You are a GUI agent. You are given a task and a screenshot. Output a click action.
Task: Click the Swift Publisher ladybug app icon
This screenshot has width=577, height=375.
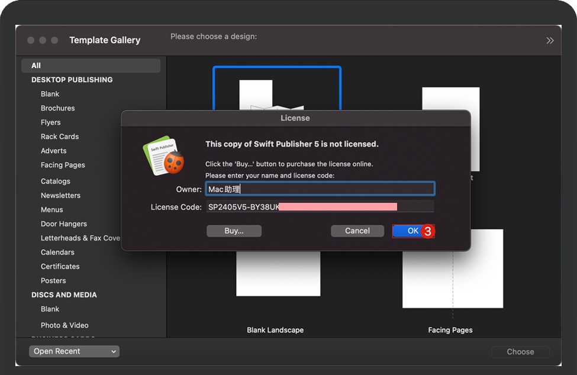tap(163, 156)
